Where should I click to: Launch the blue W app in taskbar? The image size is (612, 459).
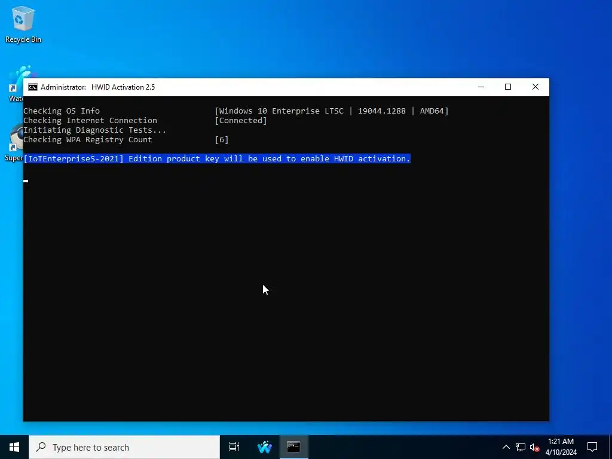265,447
